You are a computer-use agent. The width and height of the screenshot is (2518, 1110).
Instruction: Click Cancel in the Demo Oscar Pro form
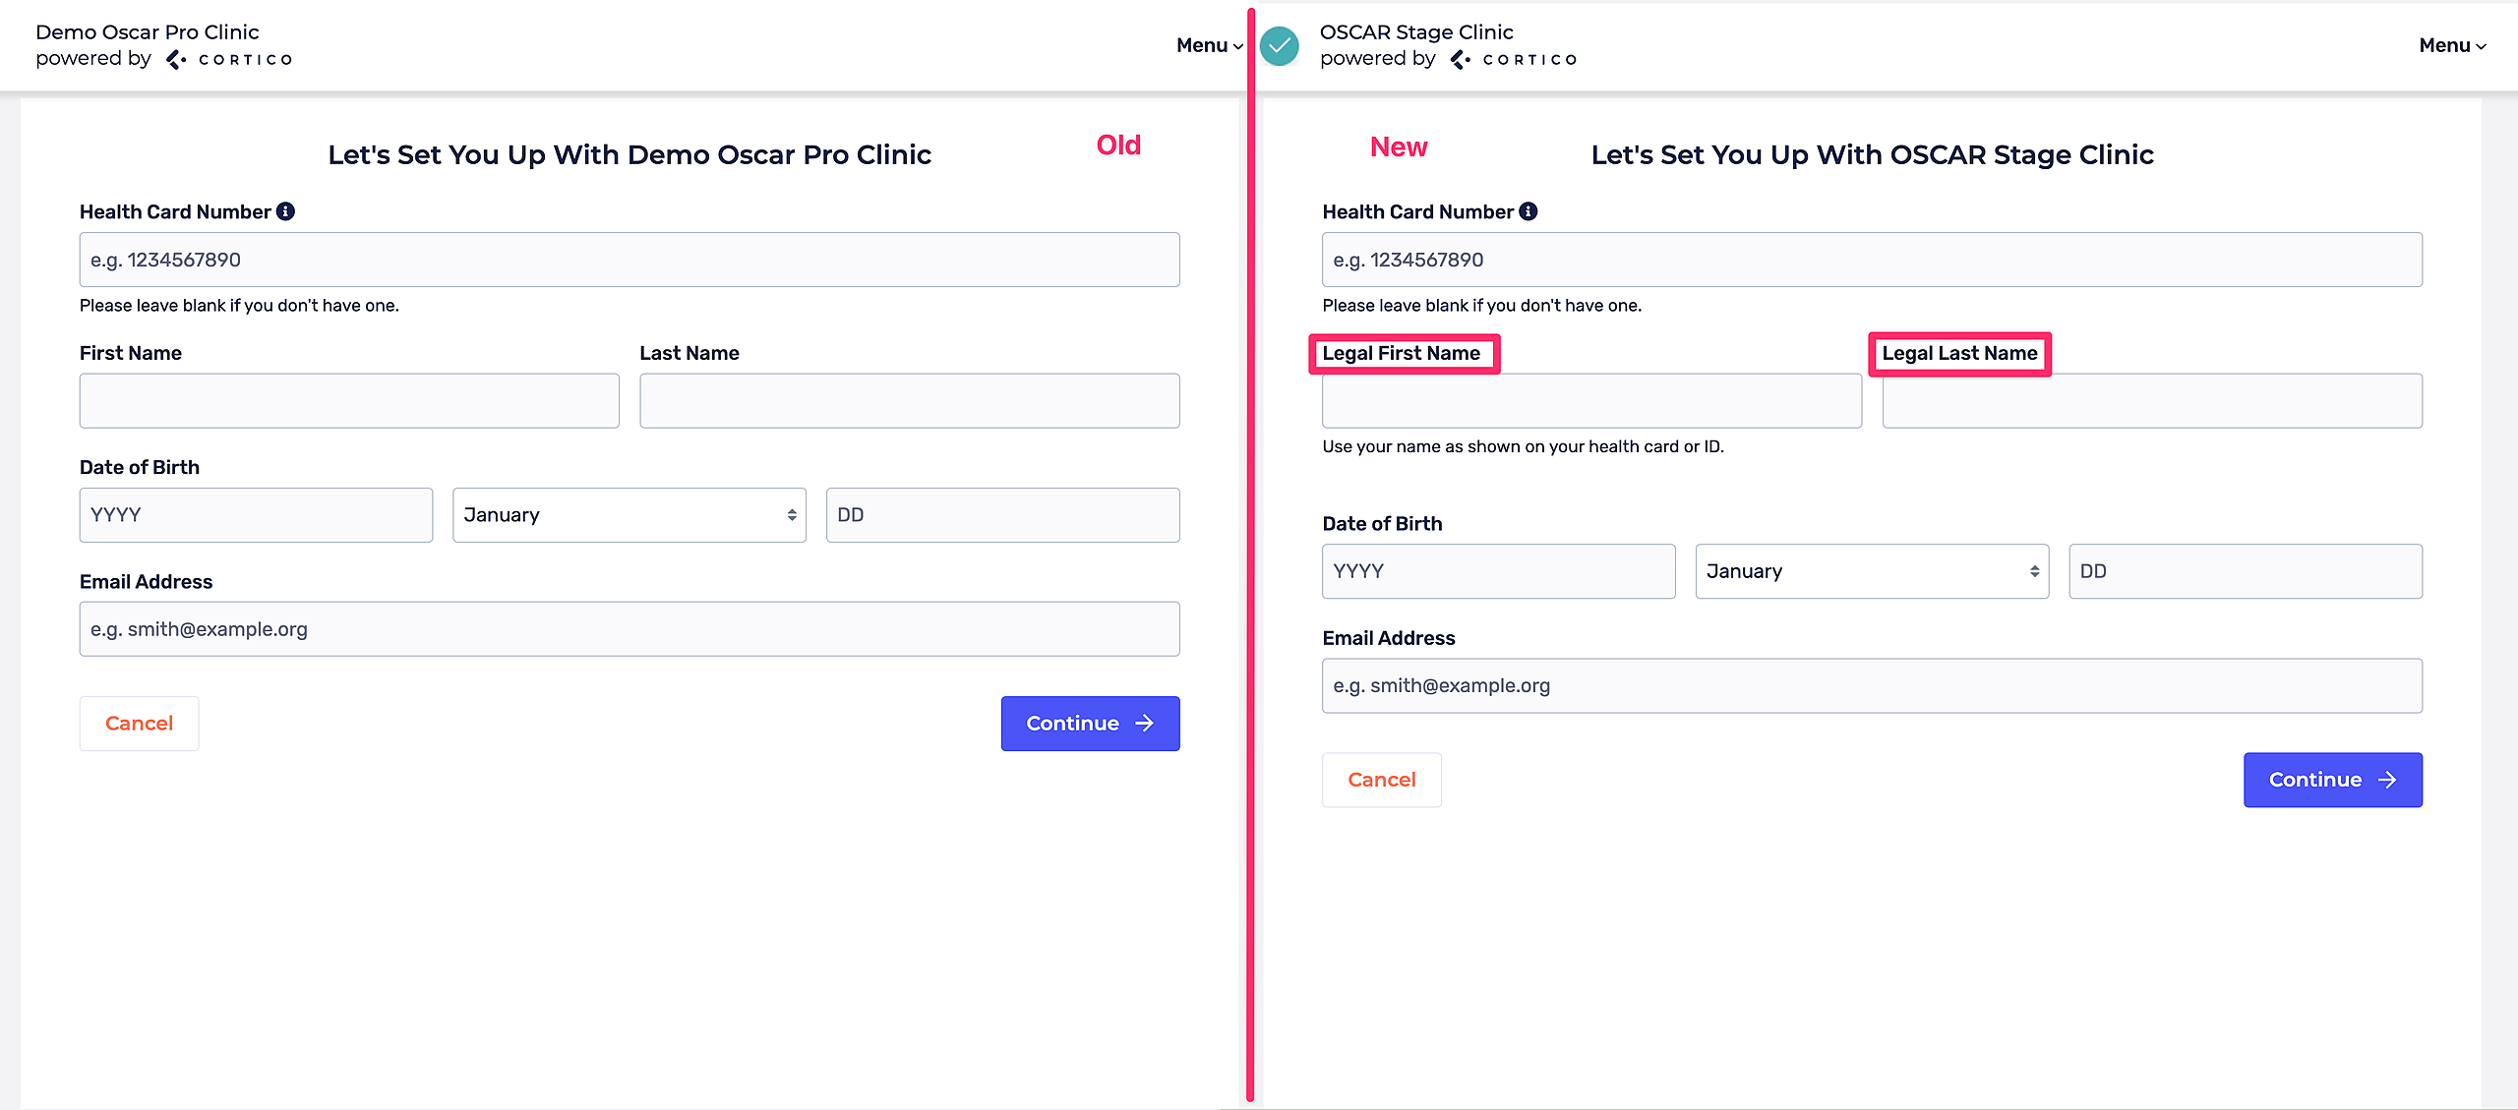tap(139, 724)
